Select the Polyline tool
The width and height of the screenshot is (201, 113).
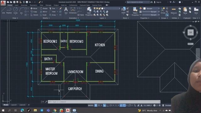coord(9,10)
